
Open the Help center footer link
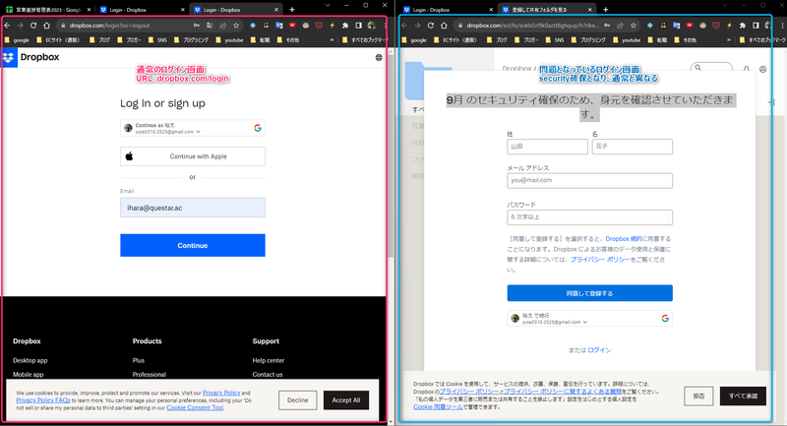click(x=268, y=360)
